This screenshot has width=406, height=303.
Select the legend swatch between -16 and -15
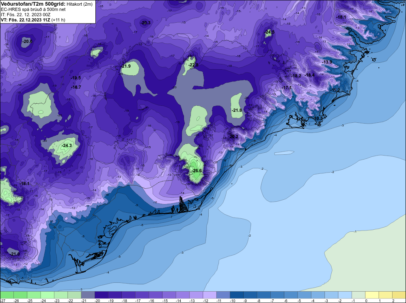[x=155, y=295]
